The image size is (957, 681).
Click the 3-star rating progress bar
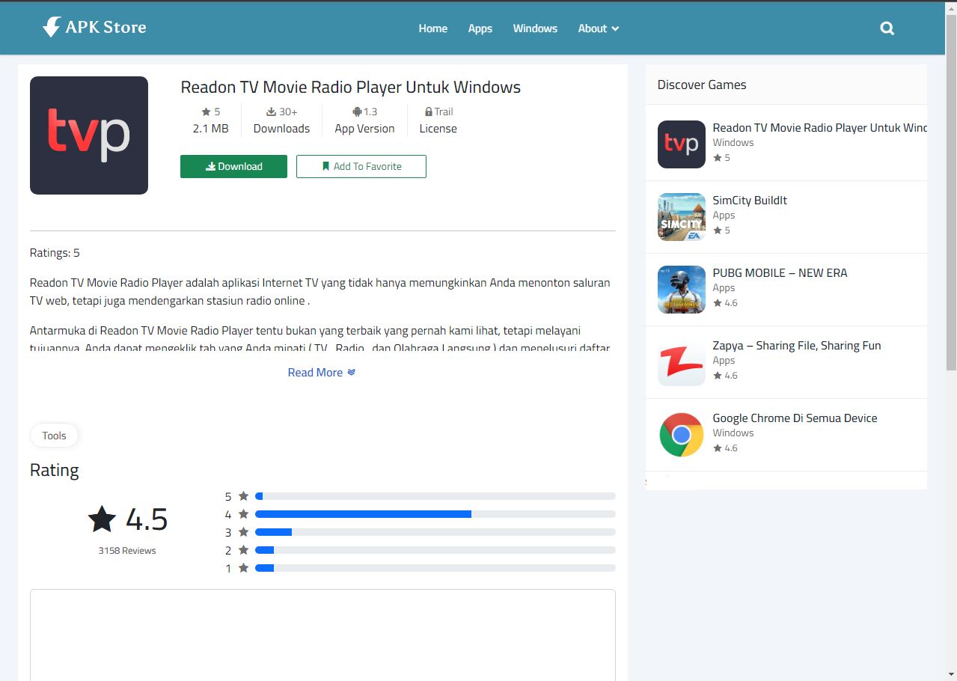(435, 532)
